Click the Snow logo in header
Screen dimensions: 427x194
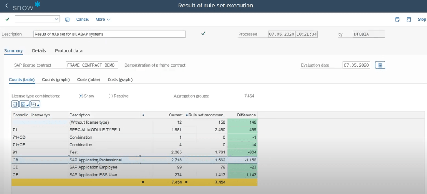tap(26, 6)
